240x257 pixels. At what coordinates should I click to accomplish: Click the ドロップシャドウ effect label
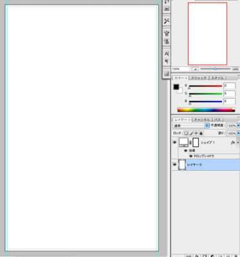pos(204,156)
